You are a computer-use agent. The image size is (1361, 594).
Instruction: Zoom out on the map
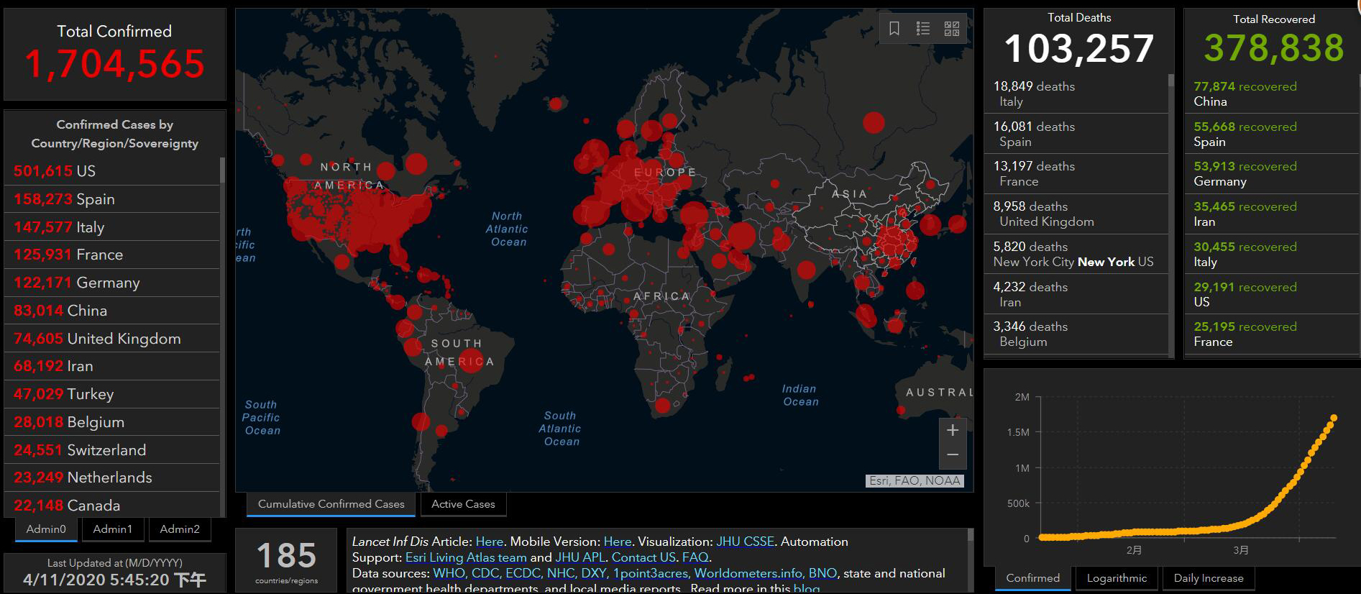tap(953, 455)
